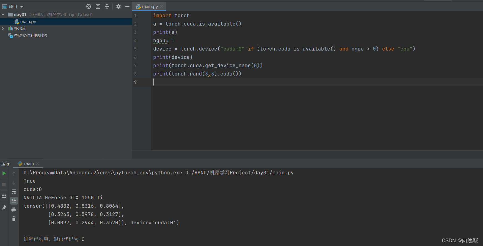
Task: Click the locate current file target icon
Action: [x=89, y=6]
